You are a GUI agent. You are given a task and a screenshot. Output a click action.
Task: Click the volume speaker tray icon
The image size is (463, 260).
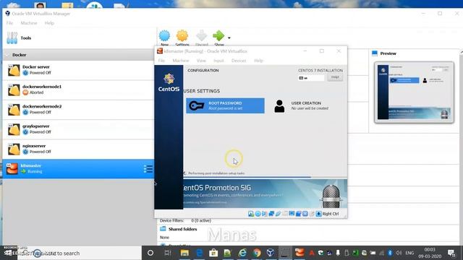pyautogui.click(x=399, y=253)
